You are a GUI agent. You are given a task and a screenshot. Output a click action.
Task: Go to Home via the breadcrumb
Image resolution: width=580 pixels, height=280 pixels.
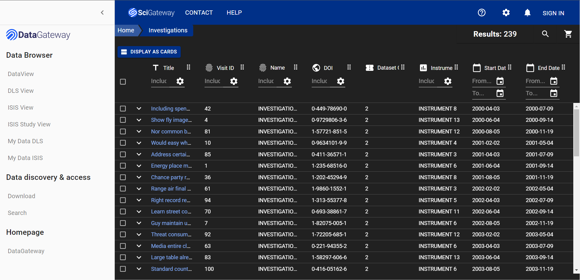click(x=126, y=30)
